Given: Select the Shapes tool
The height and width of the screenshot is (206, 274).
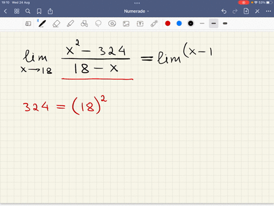Looking at the screenshot, I should click(84, 23).
